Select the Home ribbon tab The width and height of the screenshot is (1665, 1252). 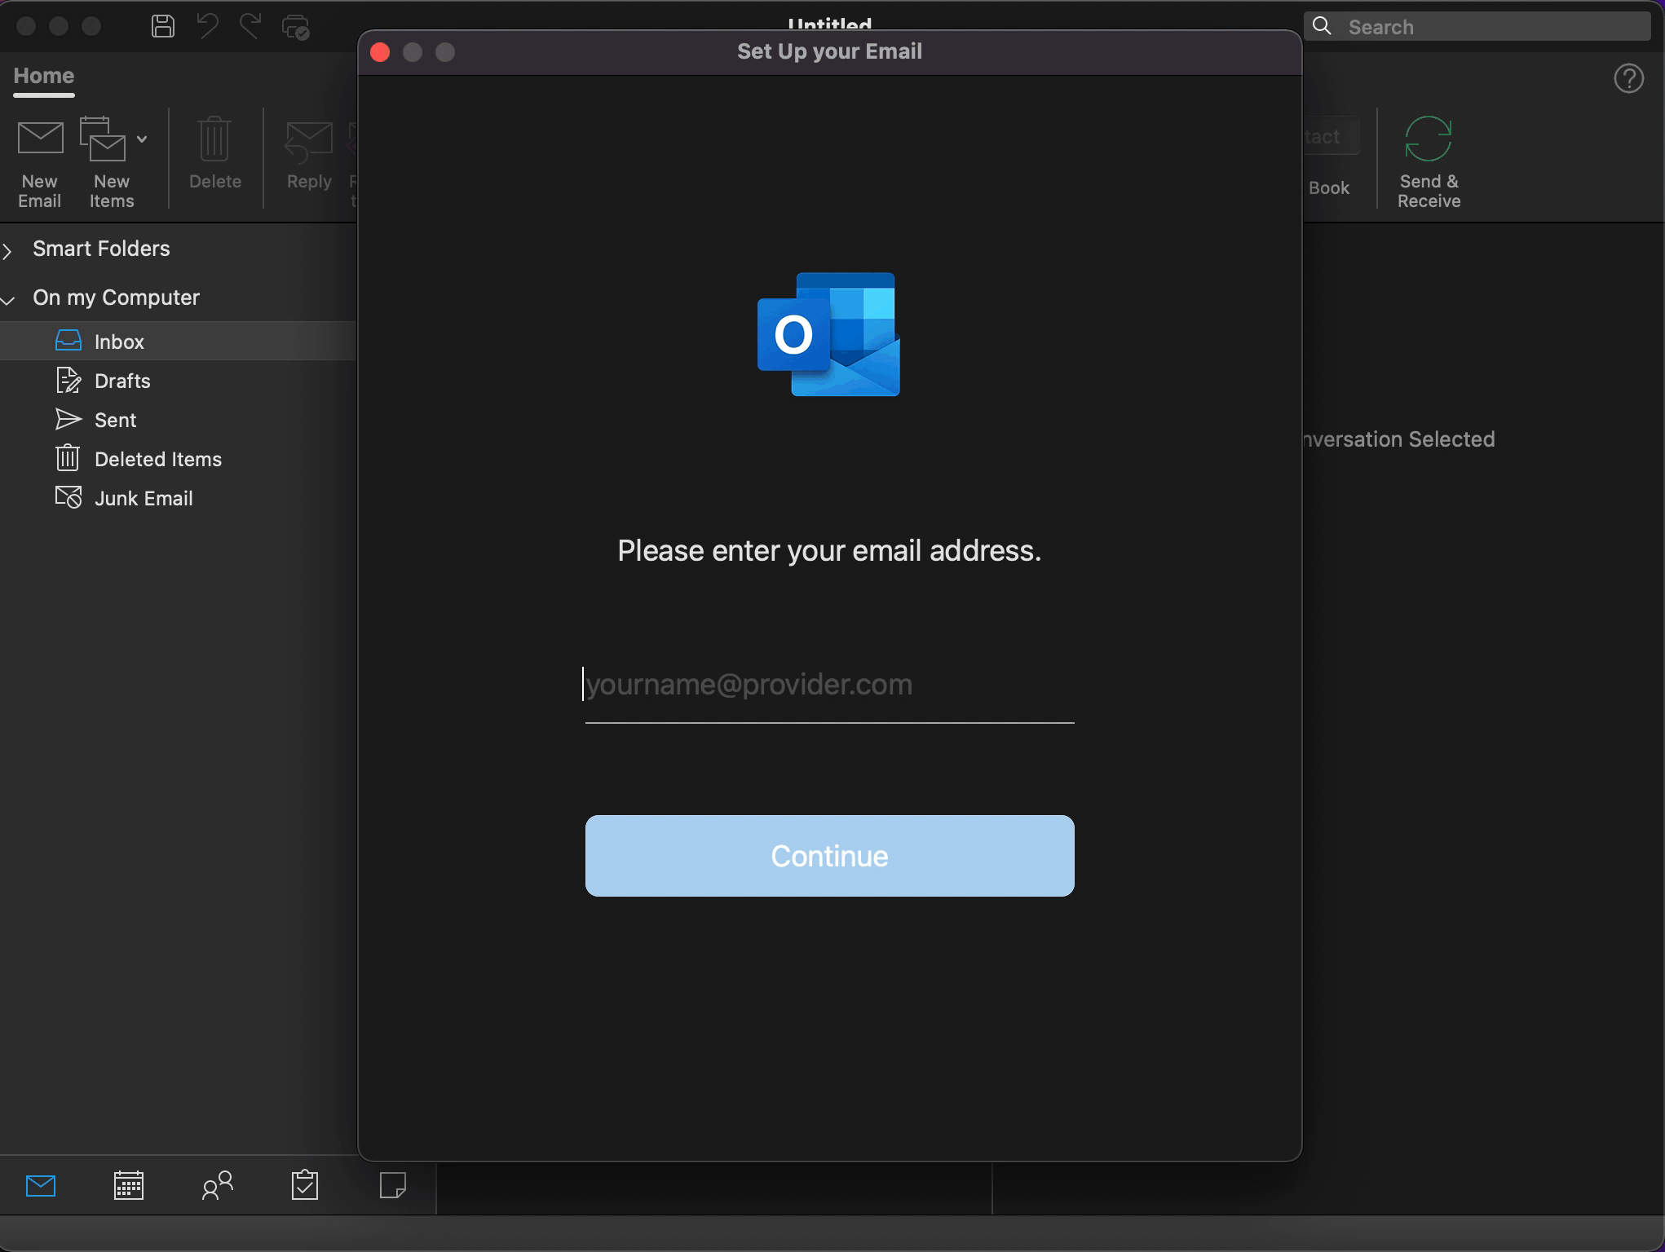[x=44, y=76]
